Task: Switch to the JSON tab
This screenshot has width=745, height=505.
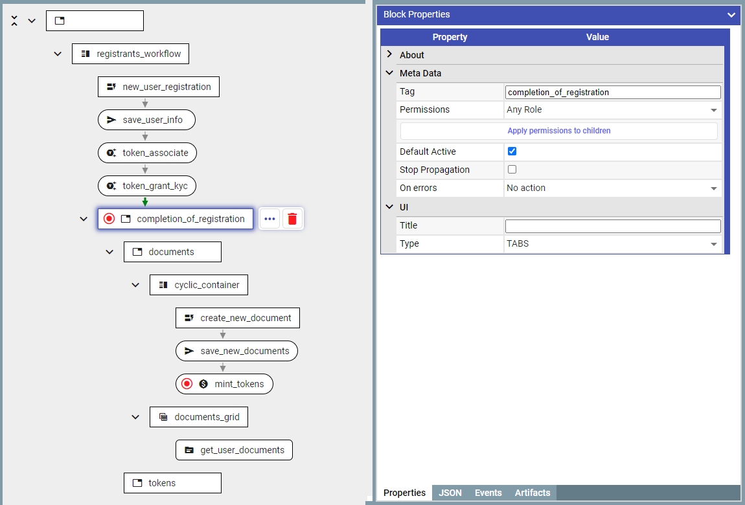Action: tap(450, 493)
